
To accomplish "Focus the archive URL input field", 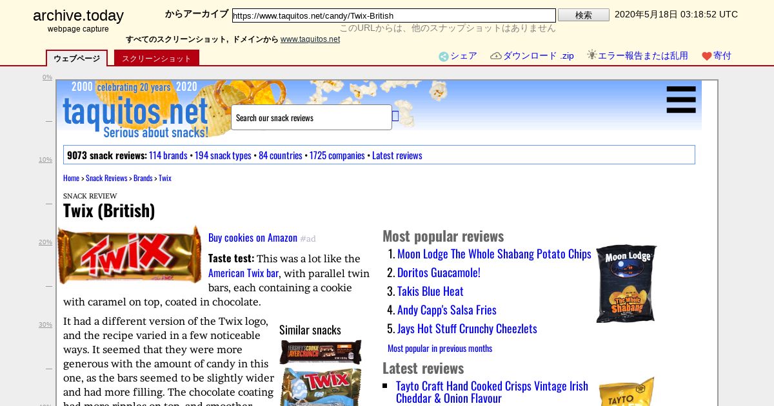I will point(394,15).
